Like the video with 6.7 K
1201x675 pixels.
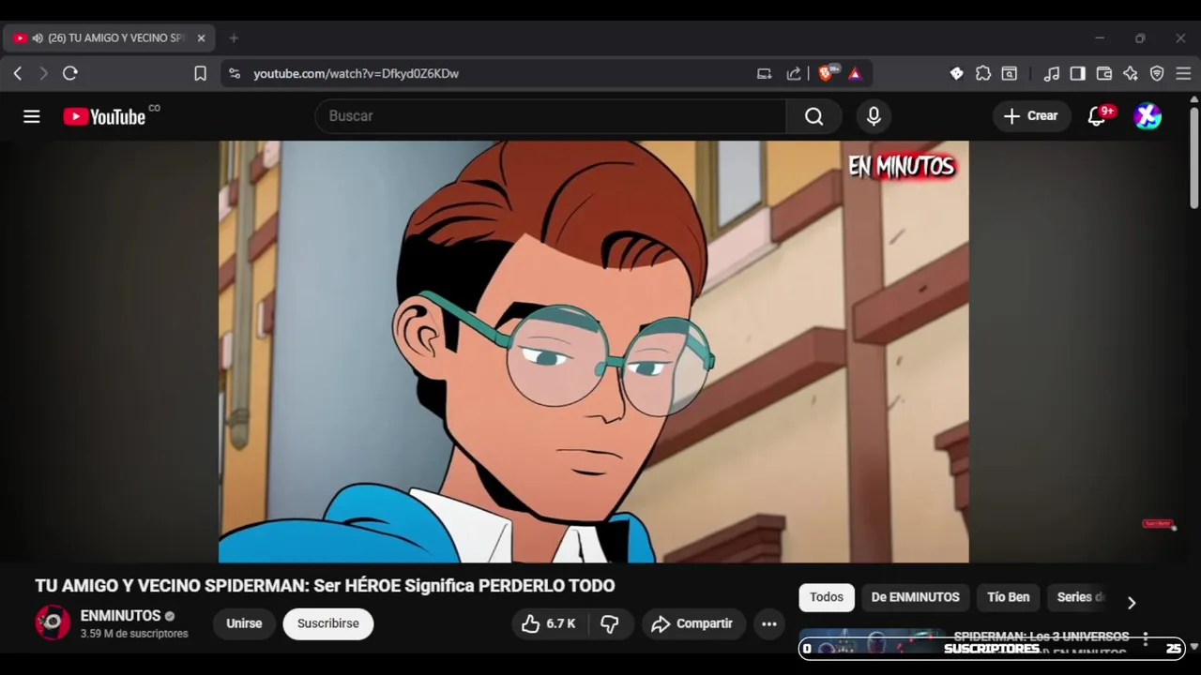pos(549,623)
